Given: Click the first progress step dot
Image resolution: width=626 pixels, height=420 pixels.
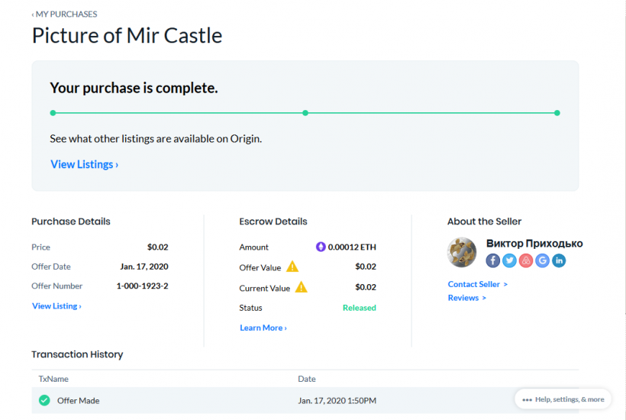Looking at the screenshot, I should point(53,113).
